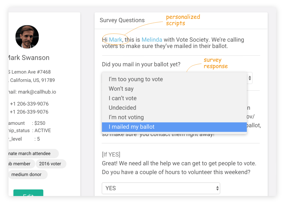The width and height of the screenshot is (285, 203).
Task: Select "I'm not voting" option
Action: [174, 117]
